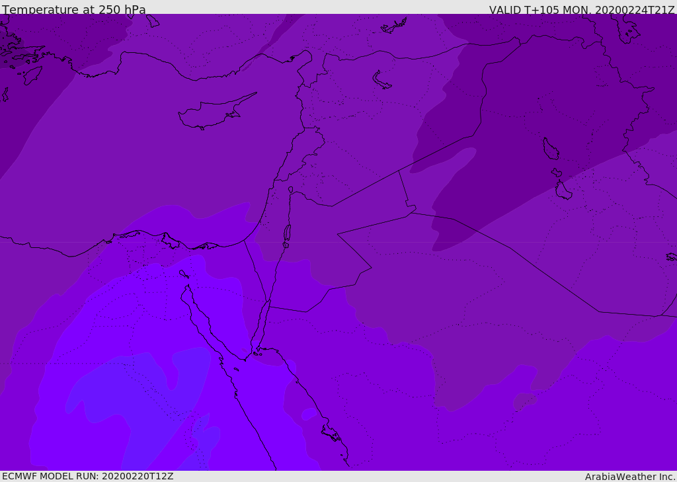Click the ArabiaWeather Inc. credit text

pyautogui.click(x=630, y=477)
